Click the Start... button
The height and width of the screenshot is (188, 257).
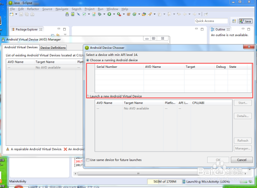(243, 103)
